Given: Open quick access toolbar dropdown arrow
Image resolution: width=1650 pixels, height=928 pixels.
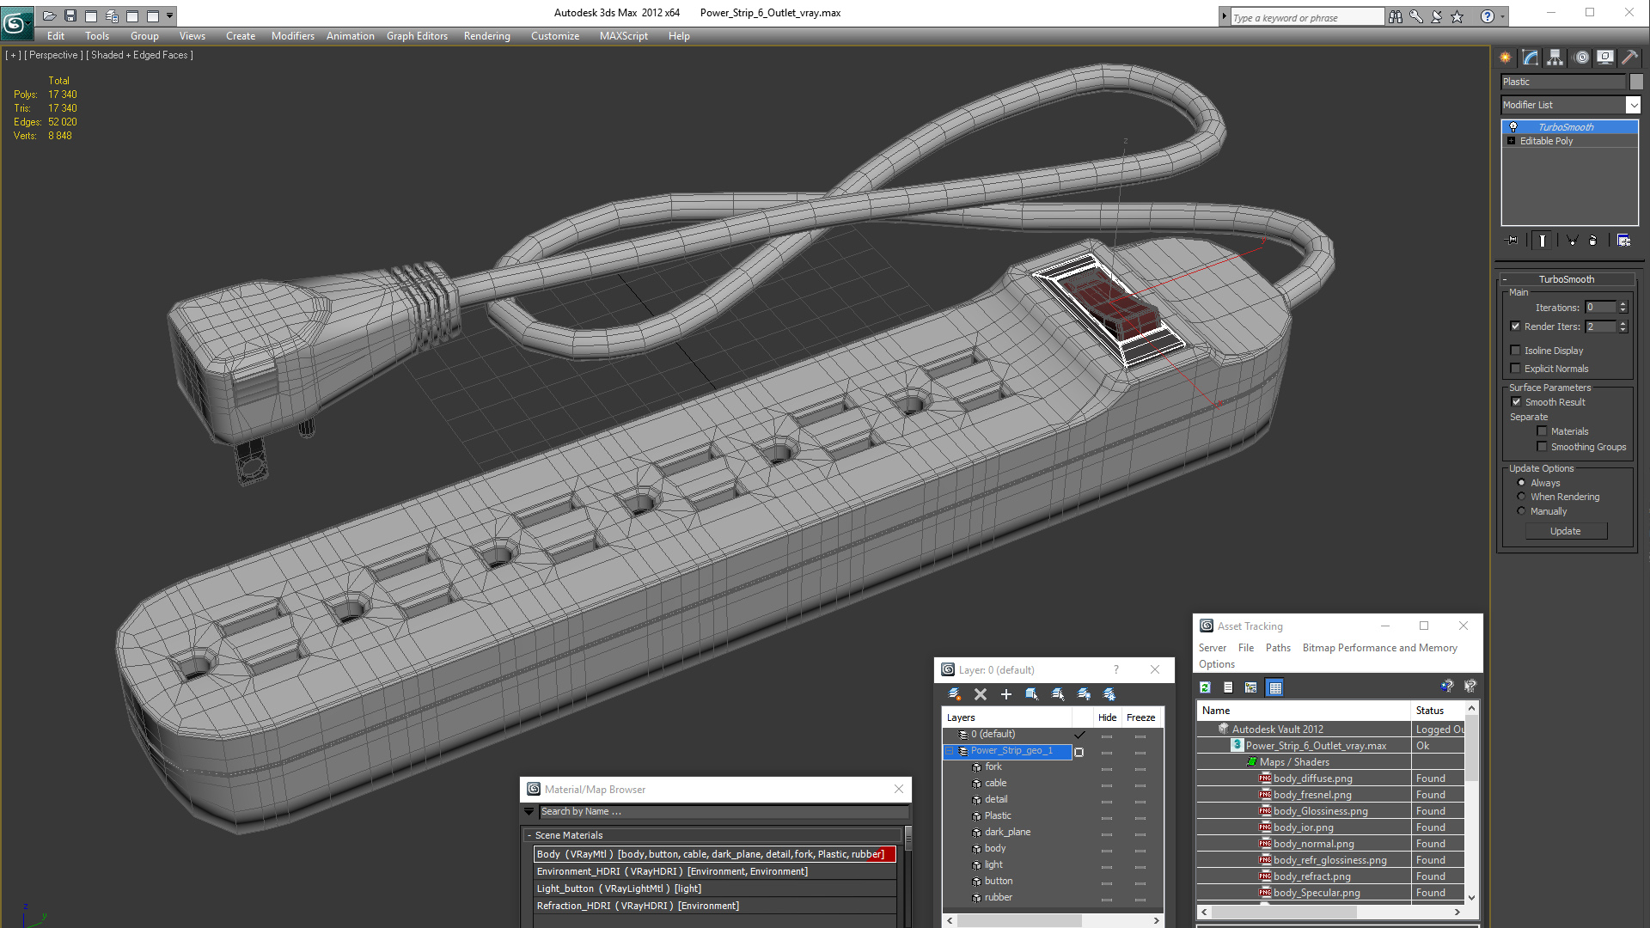Looking at the screenshot, I should click(x=170, y=15).
